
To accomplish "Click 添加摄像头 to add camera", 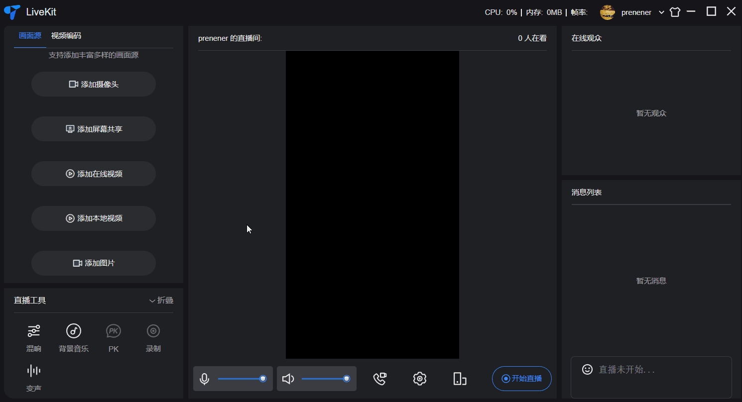I will (x=94, y=84).
